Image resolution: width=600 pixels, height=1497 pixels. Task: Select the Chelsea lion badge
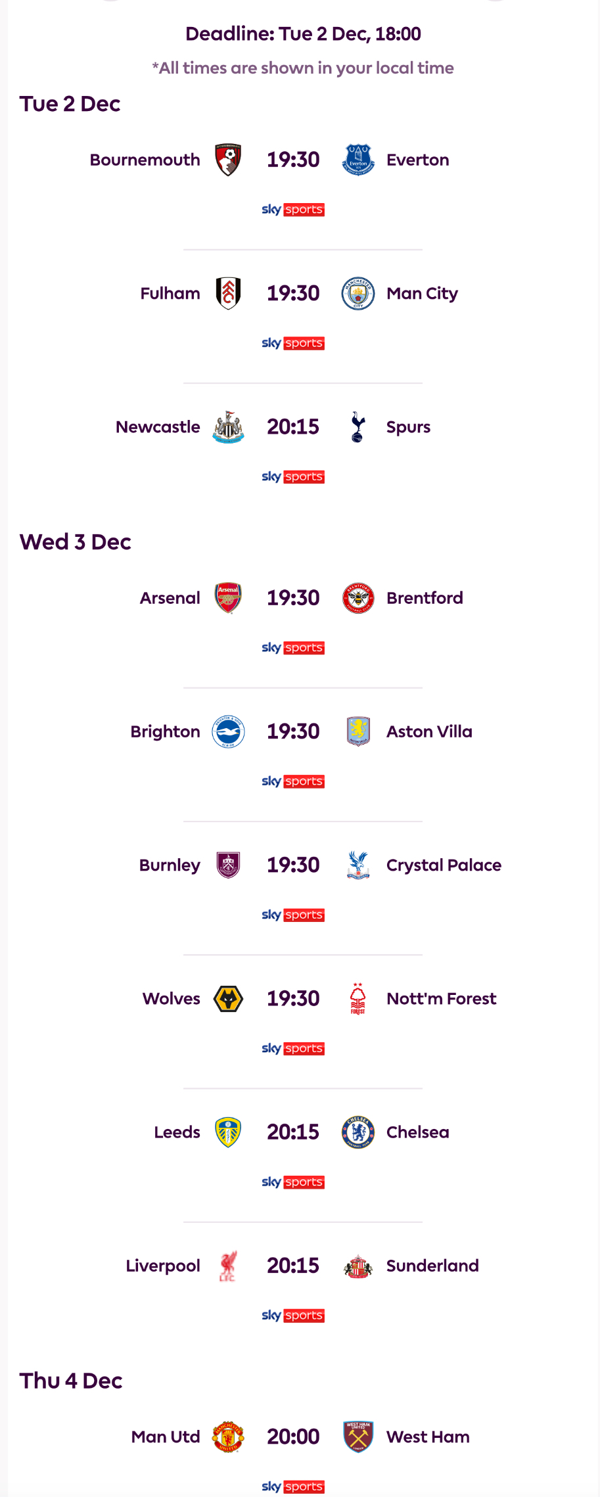[x=358, y=1132]
